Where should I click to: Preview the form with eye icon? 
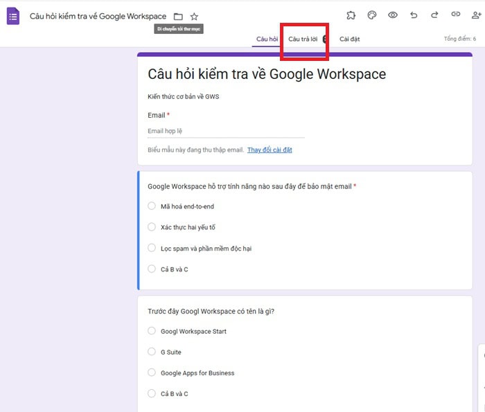pos(393,15)
